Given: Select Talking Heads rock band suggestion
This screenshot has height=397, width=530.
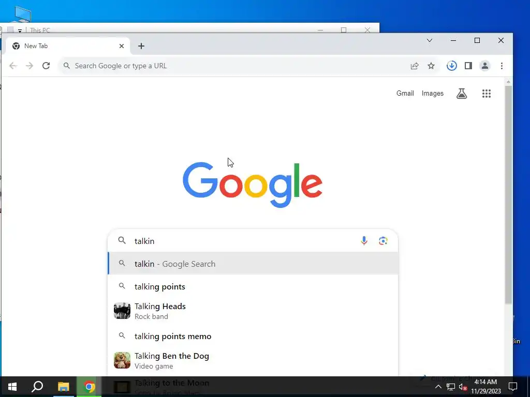Looking at the screenshot, I should [253, 311].
